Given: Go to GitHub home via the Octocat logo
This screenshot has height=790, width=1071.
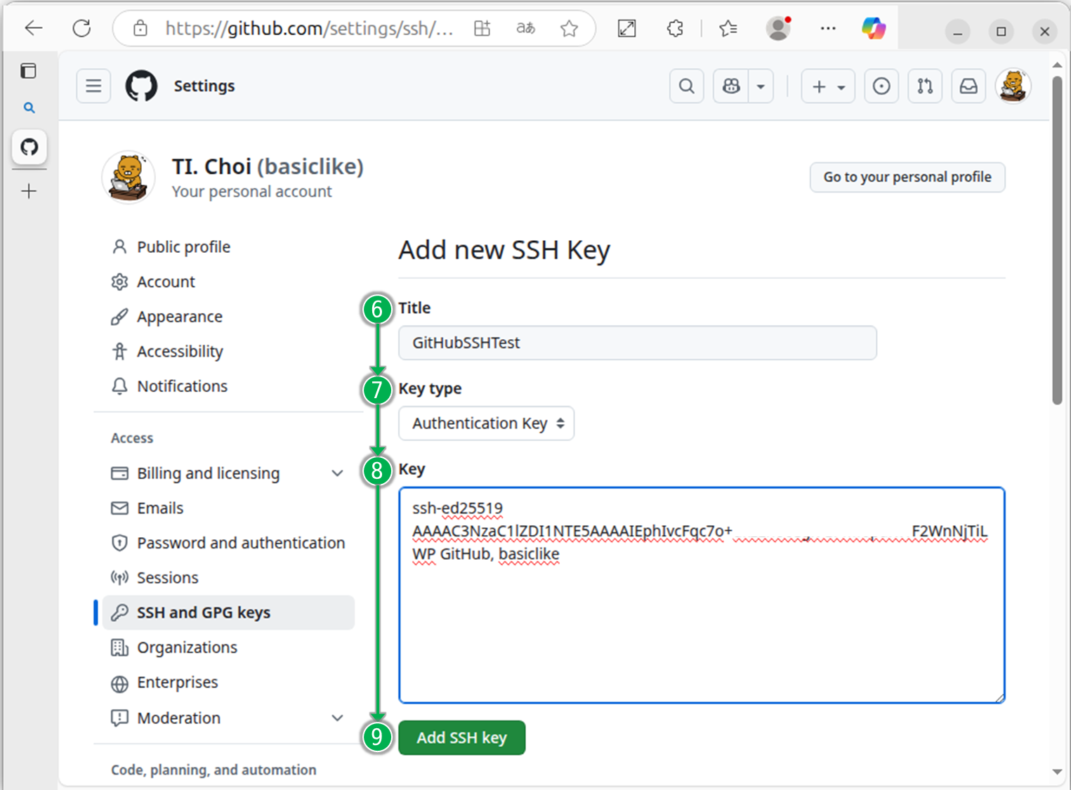Looking at the screenshot, I should pos(141,86).
